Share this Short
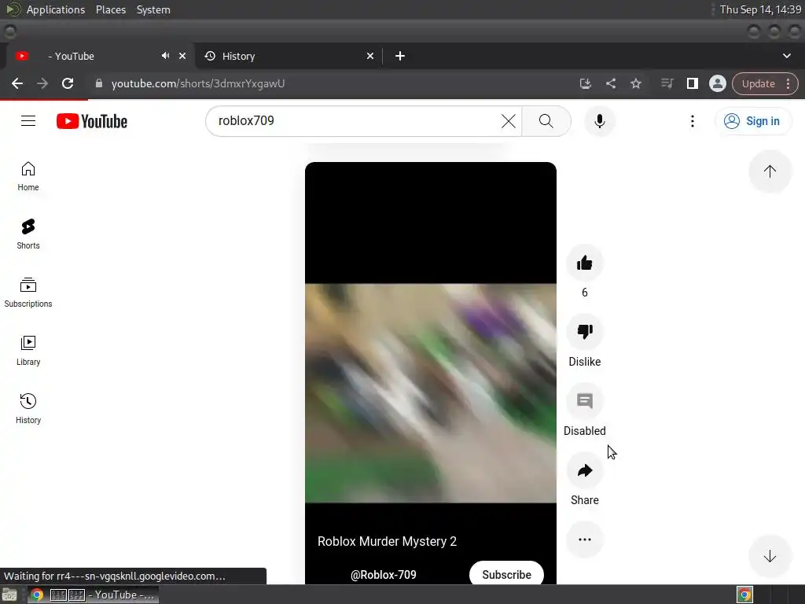 (584, 470)
